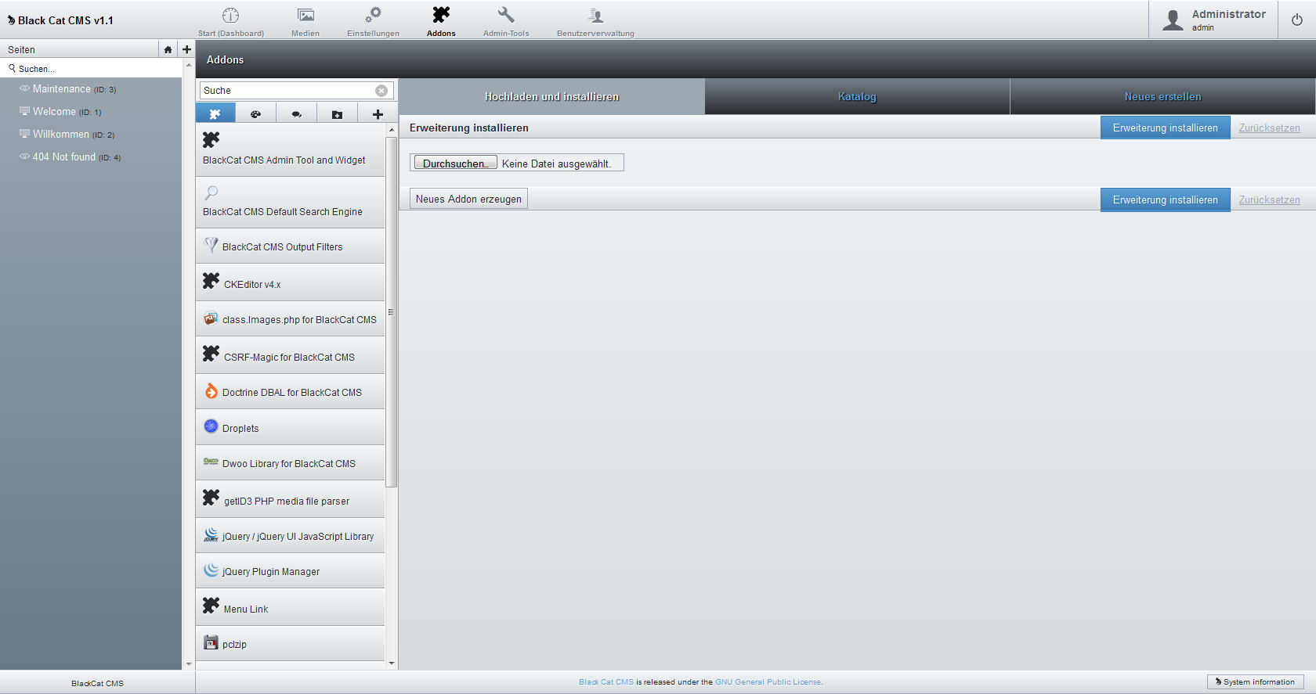
Task: Click the lower Zurücksetzen link
Action: point(1269,200)
